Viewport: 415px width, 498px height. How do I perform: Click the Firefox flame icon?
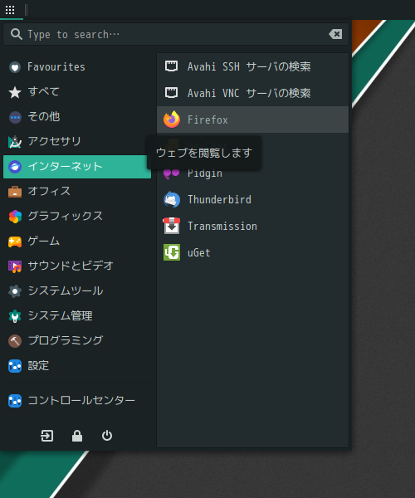[172, 120]
